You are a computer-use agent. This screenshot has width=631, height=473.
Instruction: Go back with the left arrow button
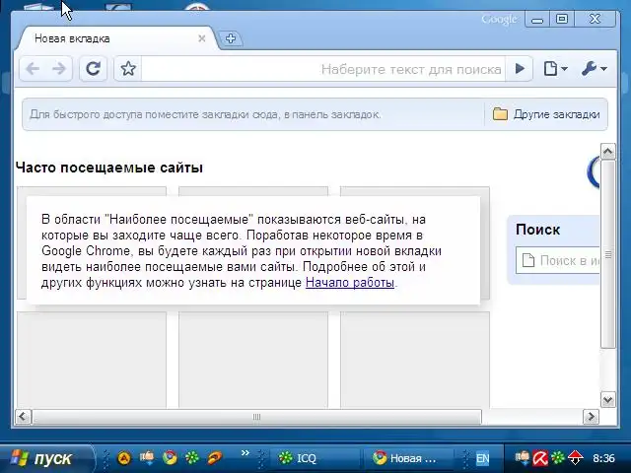click(33, 69)
